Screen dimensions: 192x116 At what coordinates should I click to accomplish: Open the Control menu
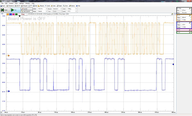click(x=11, y=3)
